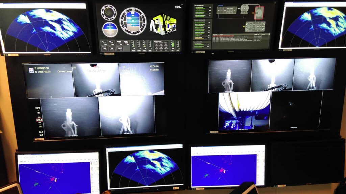
Task: Click the red-boxed depth value 955.8
Action: pyautogui.click(x=39, y=120)
